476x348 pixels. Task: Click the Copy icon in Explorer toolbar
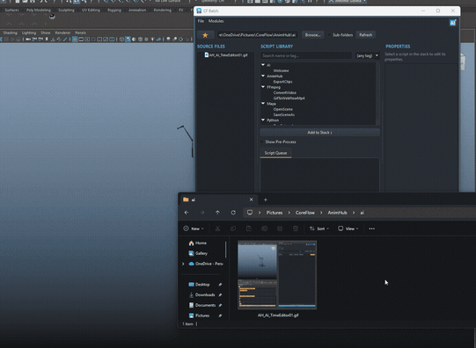tap(233, 228)
